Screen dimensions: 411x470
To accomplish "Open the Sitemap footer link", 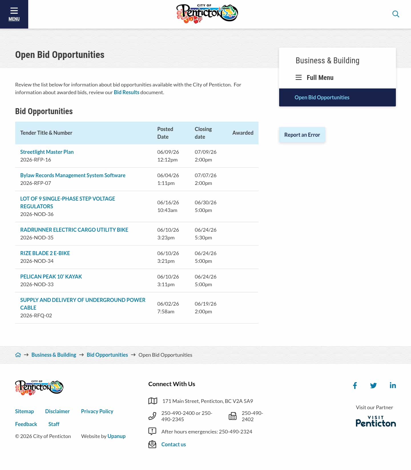I will 25,411.
